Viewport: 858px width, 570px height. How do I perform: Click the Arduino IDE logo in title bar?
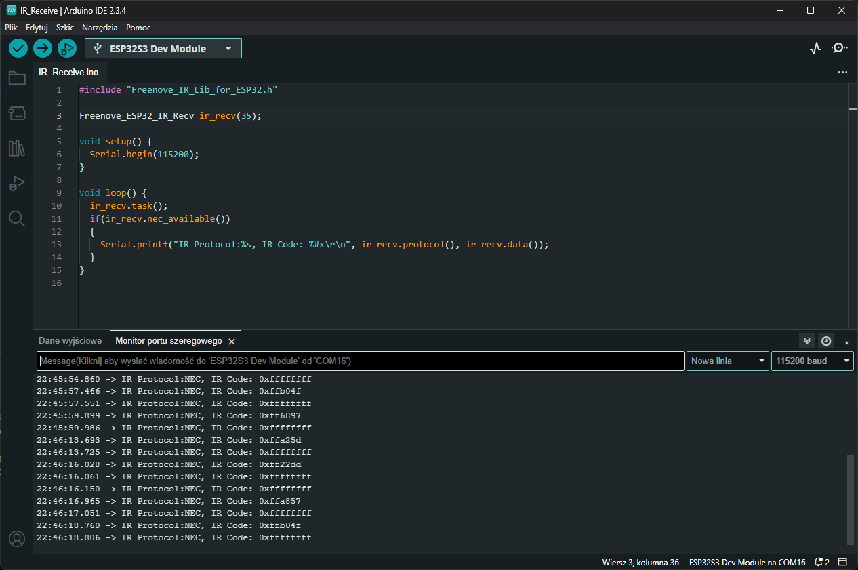[x=12, y=10]
